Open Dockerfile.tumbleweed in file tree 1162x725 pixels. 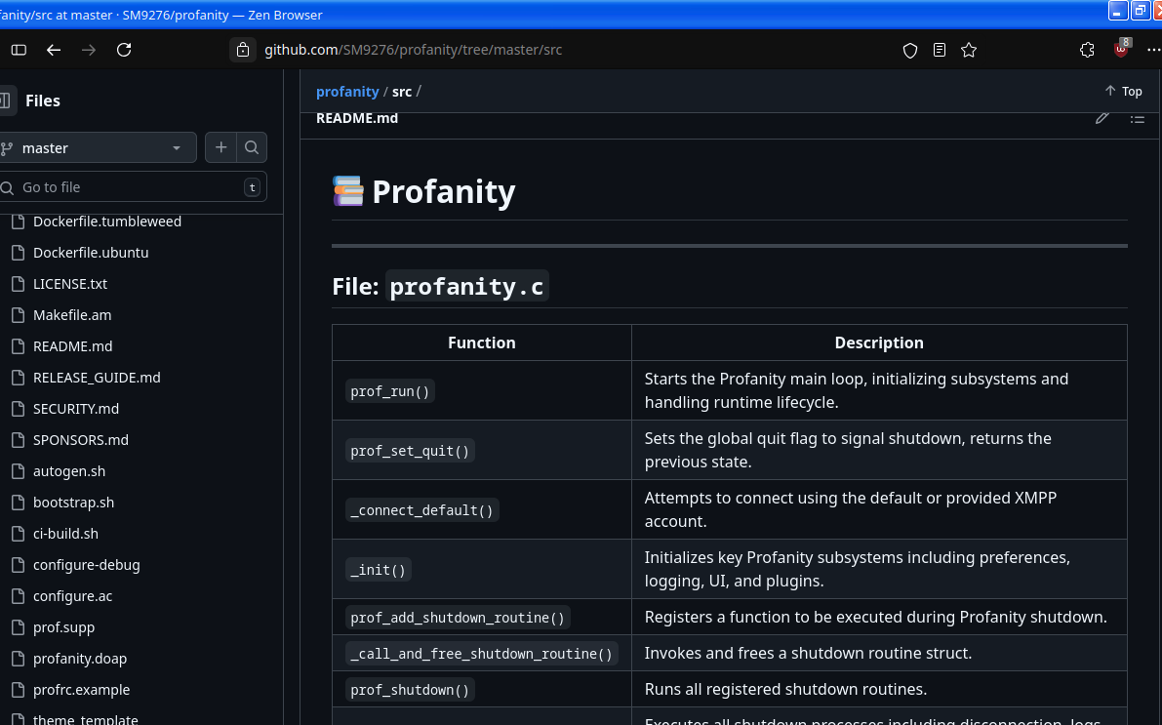107,221
